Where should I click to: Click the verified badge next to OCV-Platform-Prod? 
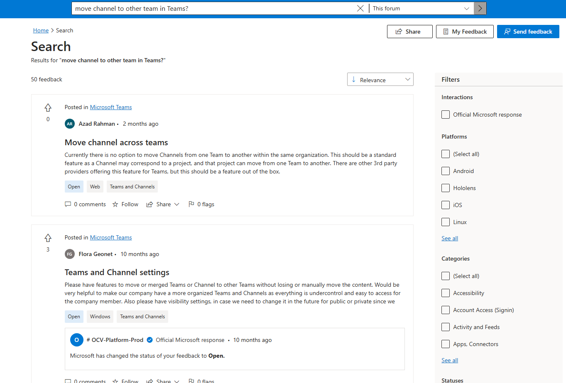click(x=149, y=340)
